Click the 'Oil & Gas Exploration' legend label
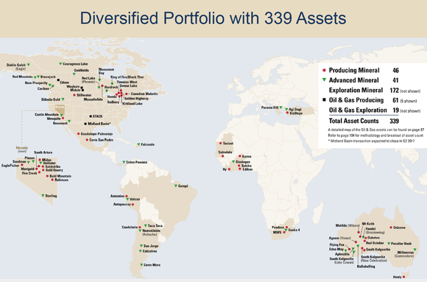 [358, 110]
